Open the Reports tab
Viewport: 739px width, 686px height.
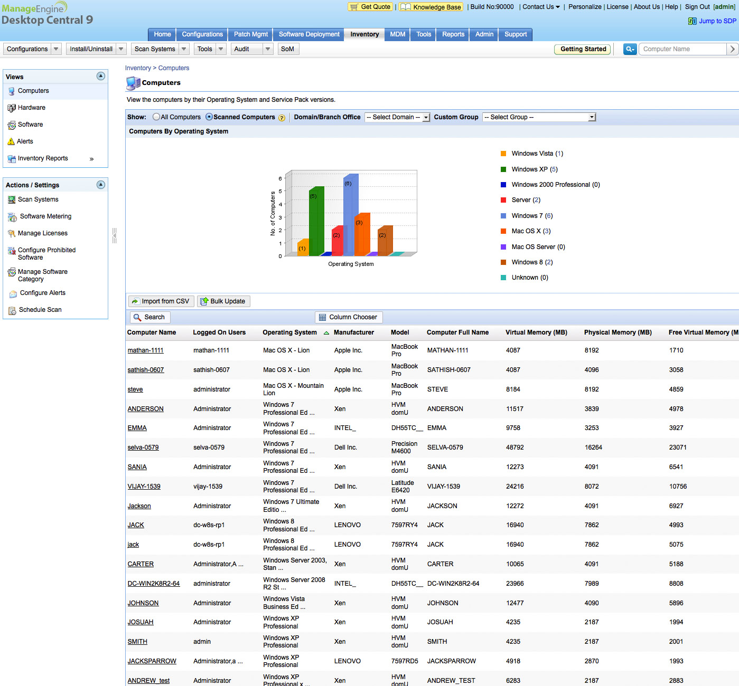click(x=453, y=34)
